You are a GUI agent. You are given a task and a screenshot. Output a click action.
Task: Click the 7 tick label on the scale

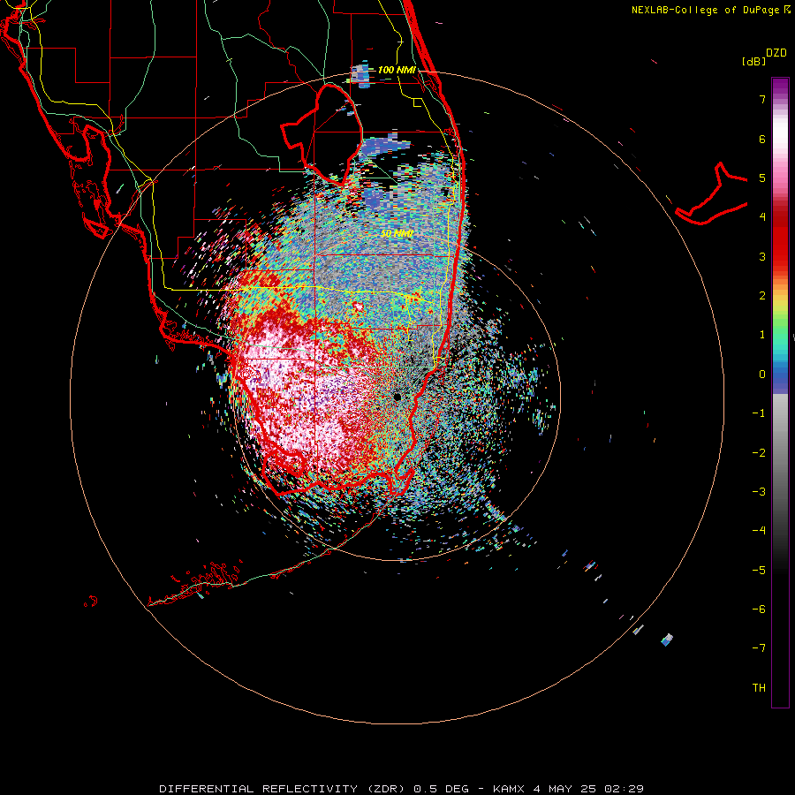[x=762, y=99]
